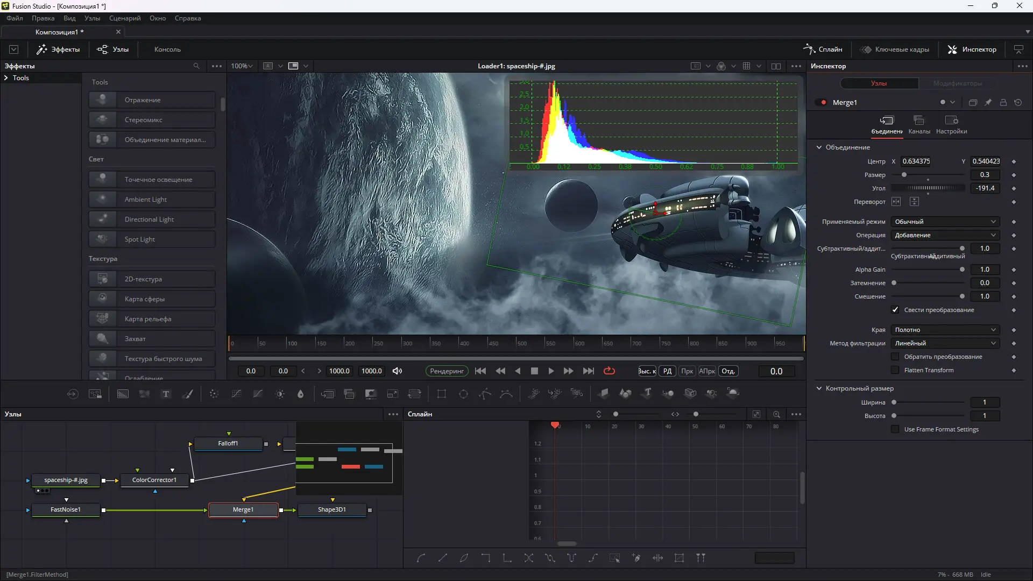Click the Рендеринг button
The width and height of the screenshot is (1033, 581).
click(x=447, y=371)
